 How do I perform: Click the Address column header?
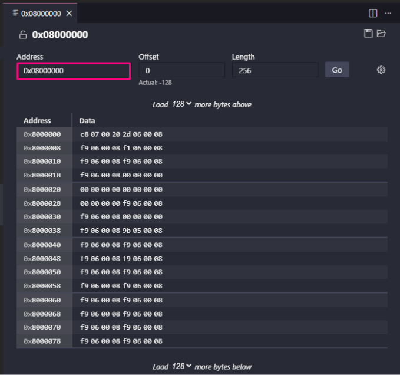coord(37,121)
